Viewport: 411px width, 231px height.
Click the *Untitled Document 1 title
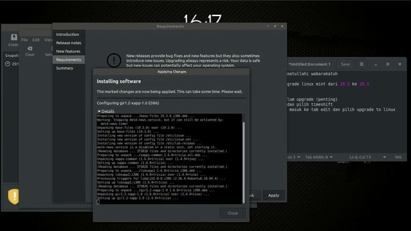310,64
